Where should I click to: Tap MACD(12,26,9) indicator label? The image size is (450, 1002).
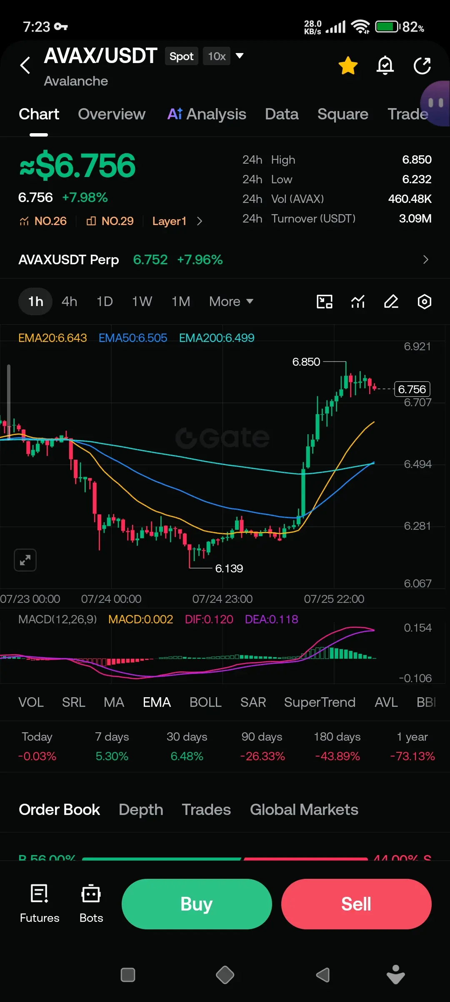(x=57, y=619)
